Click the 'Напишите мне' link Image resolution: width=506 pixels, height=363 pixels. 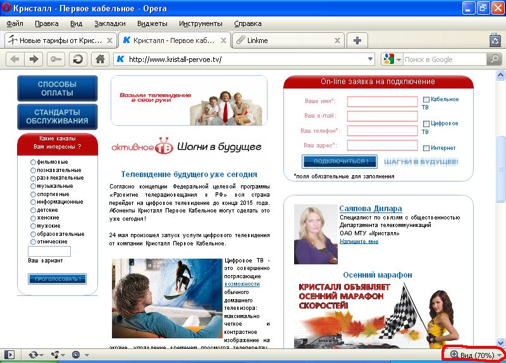click(x=359, y=242)
